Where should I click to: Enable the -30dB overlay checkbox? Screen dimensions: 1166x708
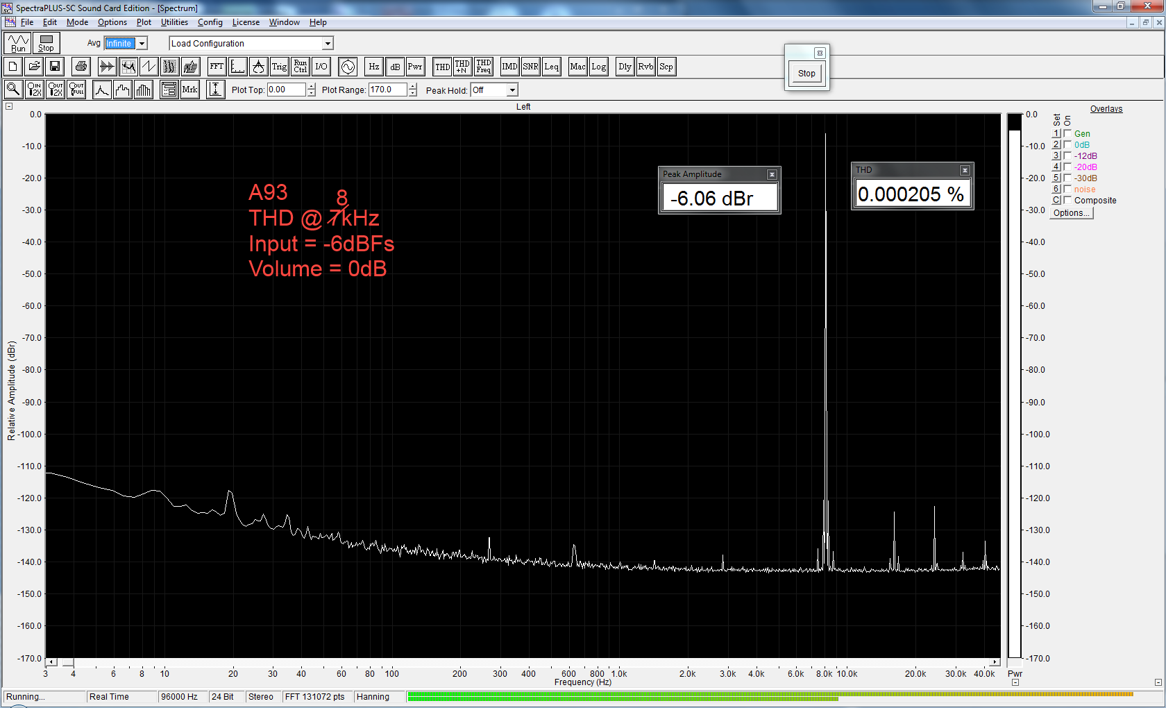pyautogui.click(x=1067, y=178)
